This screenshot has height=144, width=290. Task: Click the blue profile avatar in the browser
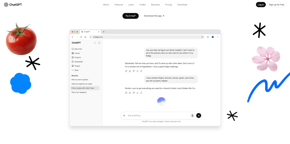tap(213, 37)
